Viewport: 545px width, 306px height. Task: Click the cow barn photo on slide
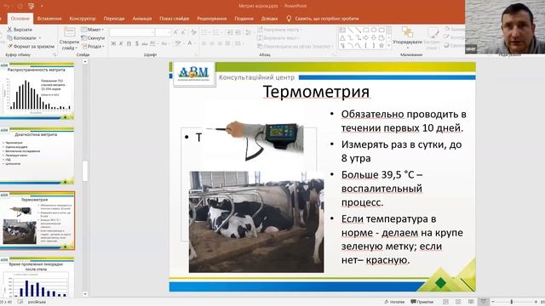point(256,222)
